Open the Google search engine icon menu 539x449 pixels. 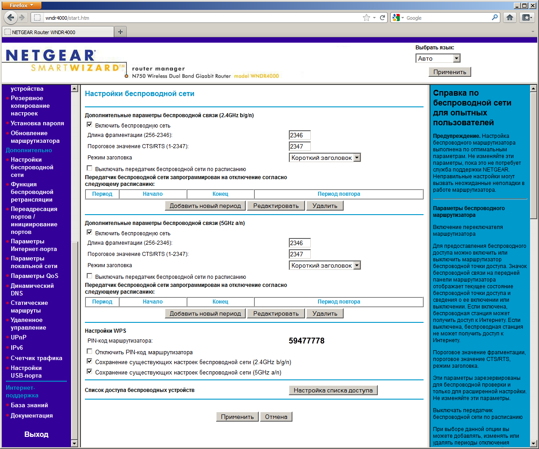point(398,18)
